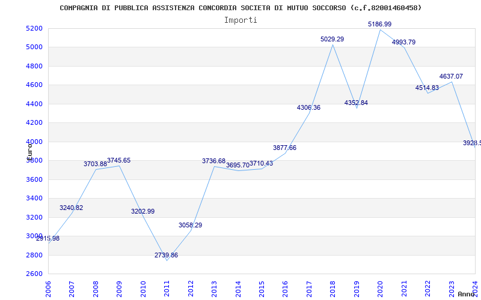The image size is (481, 300).
Task: Click the x-axis year 2020
Action: (x=380, y=289)
